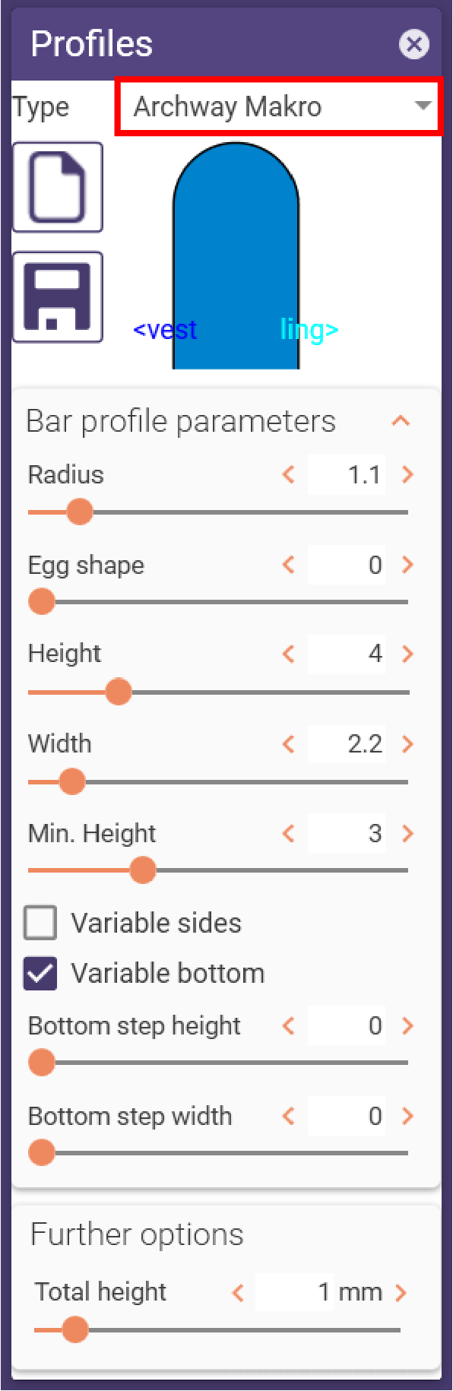Increase Width with right arrow
This screenshot has width=453, height=1391.
407,744
